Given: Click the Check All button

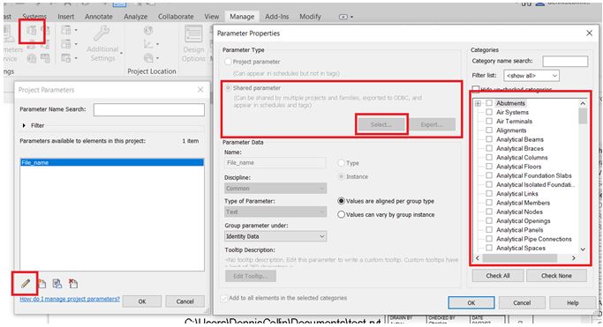Looking at the screenshot, I should point(498,276).
